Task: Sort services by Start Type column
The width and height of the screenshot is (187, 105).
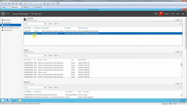Action: tap(86, 92)
